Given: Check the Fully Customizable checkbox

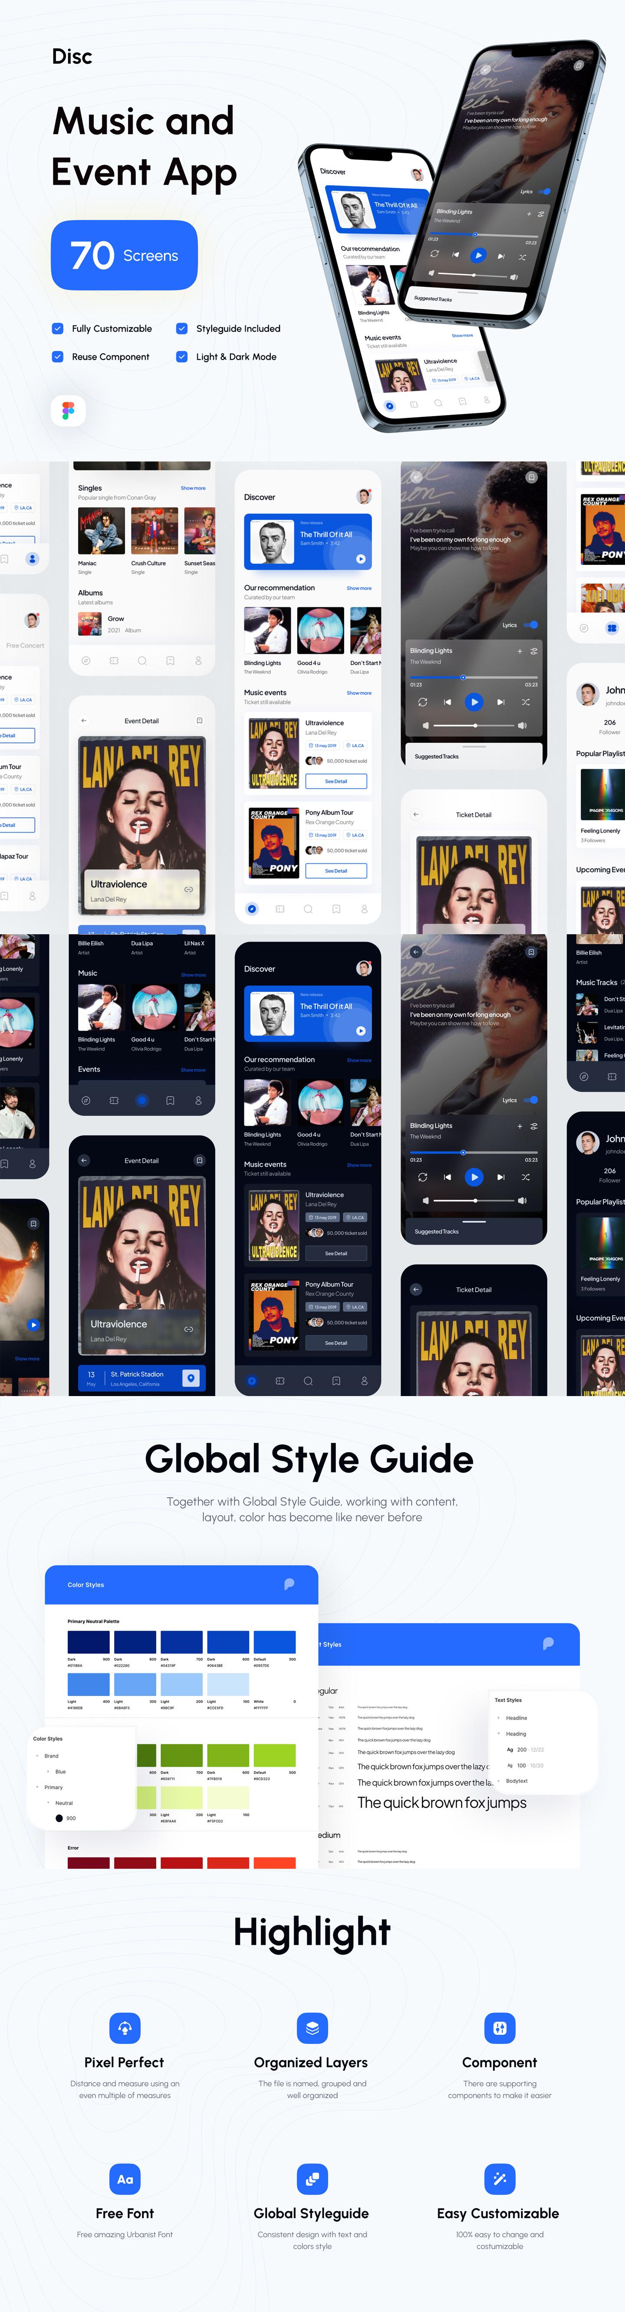Looking at the screenshot, I should pyautogui.click(x=57, y=328).
